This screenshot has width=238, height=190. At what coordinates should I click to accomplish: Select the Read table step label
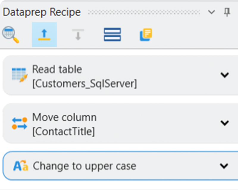click(x=57, y=69)
